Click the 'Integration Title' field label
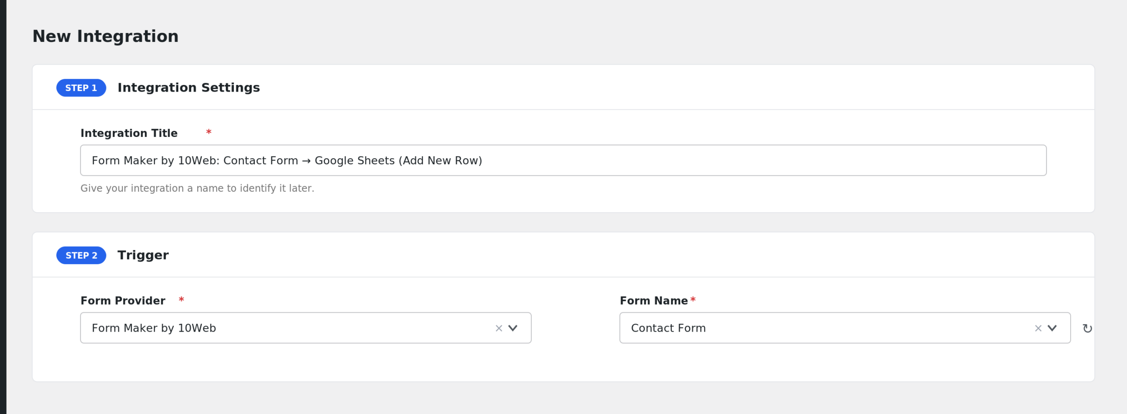 [x=129, y=133]
